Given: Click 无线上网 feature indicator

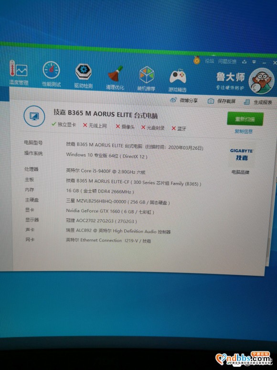Looking at the screenshot, I should click(95, 125).
